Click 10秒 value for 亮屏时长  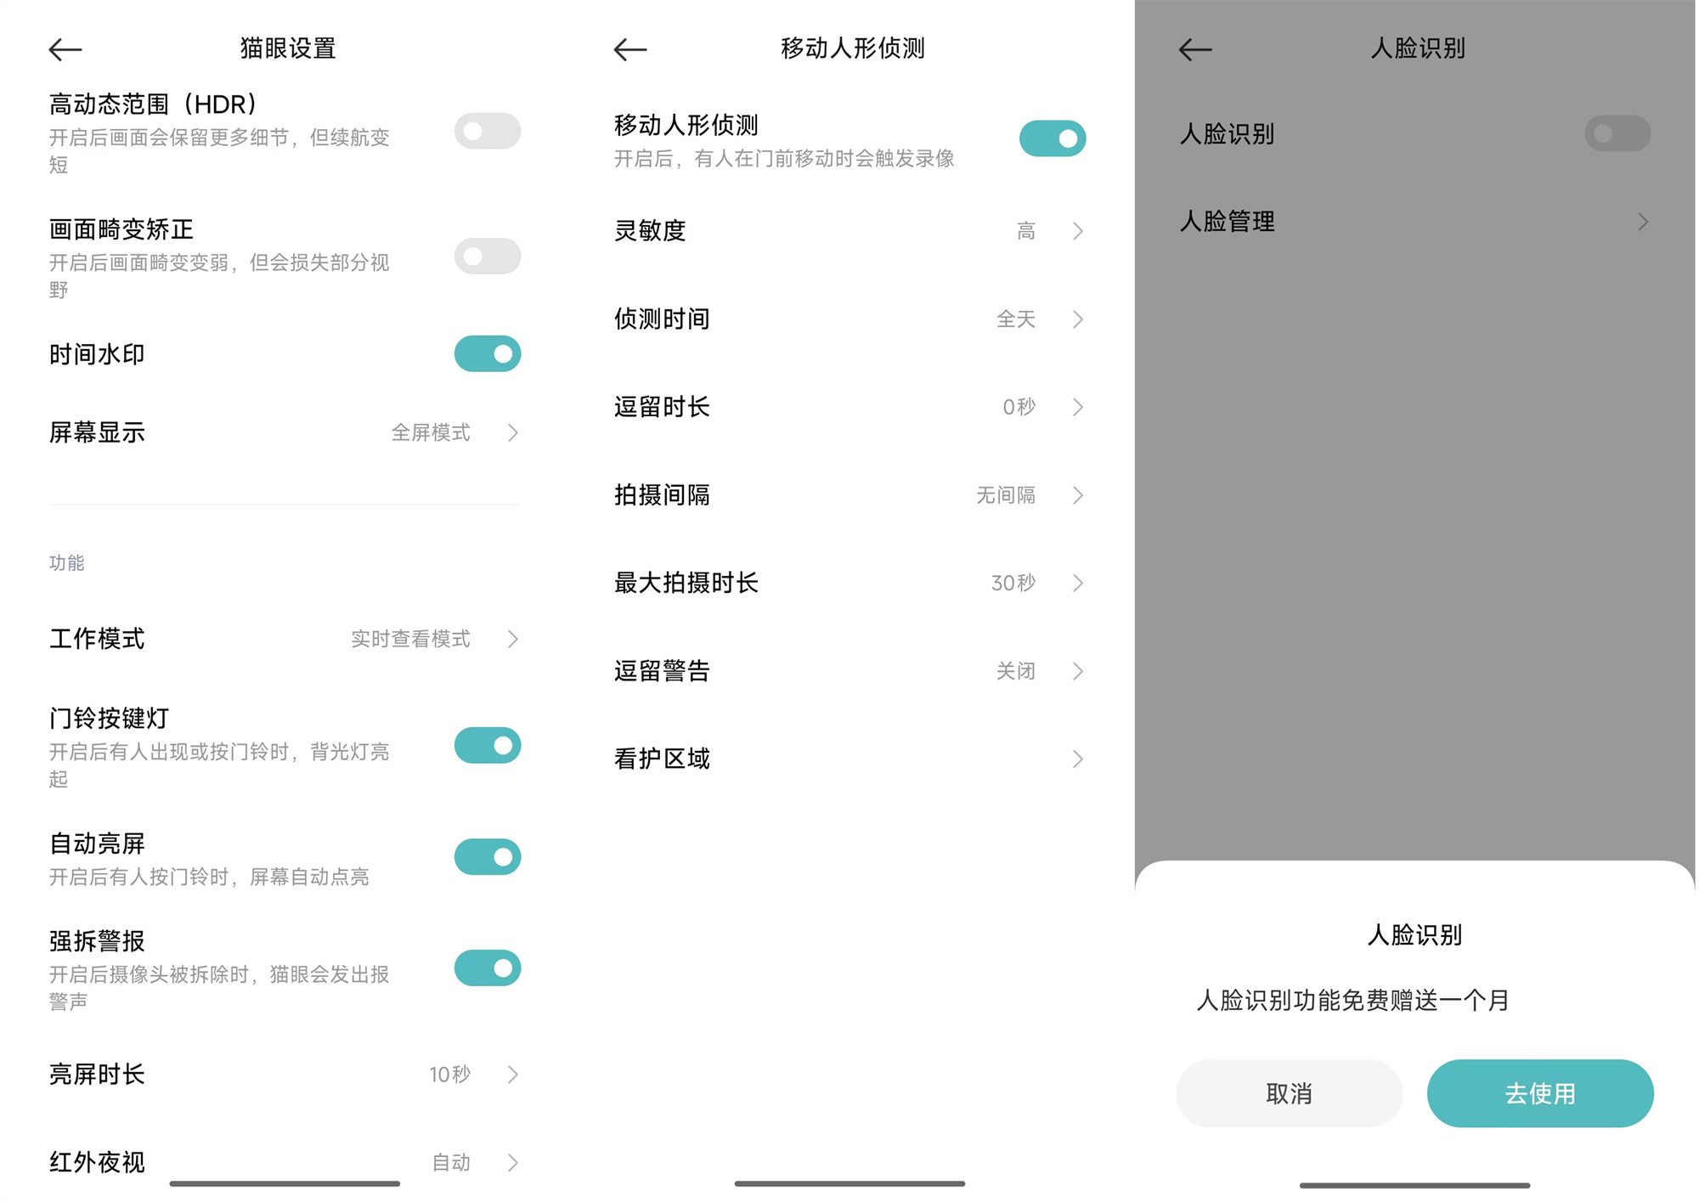click(450, 1075)
